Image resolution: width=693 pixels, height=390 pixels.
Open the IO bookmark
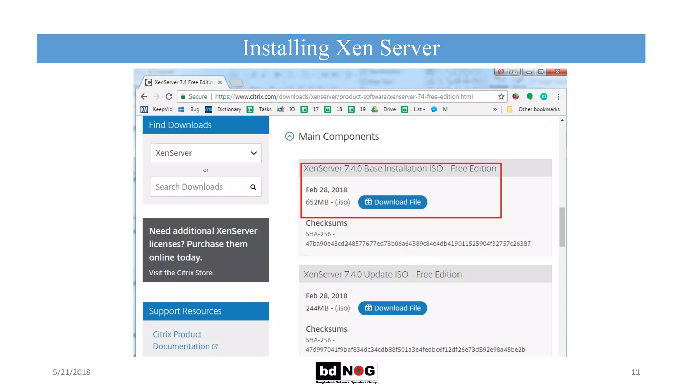pyautogui.click(x=286, y=109)
